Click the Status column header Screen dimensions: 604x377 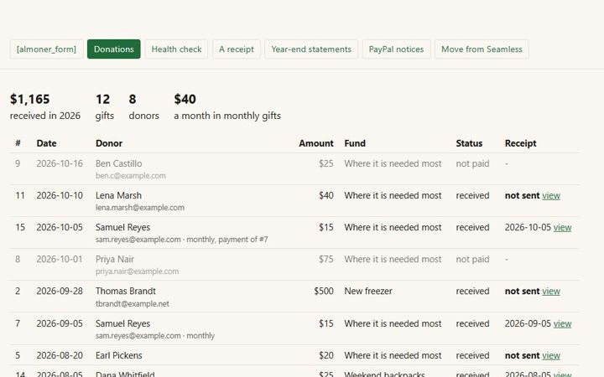pyautogui.click(x=469, y=143)
